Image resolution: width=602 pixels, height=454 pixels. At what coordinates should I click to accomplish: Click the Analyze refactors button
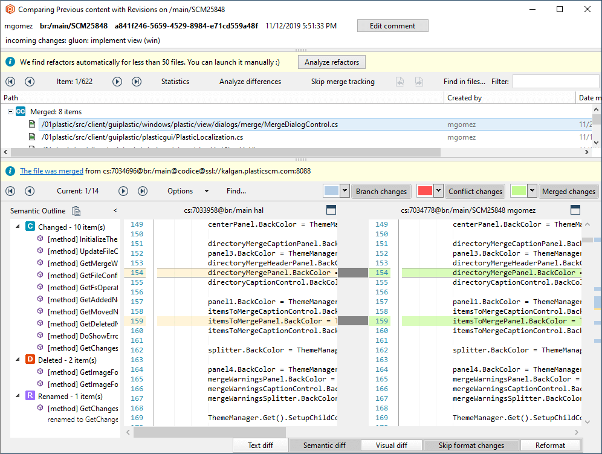[332, 62]
